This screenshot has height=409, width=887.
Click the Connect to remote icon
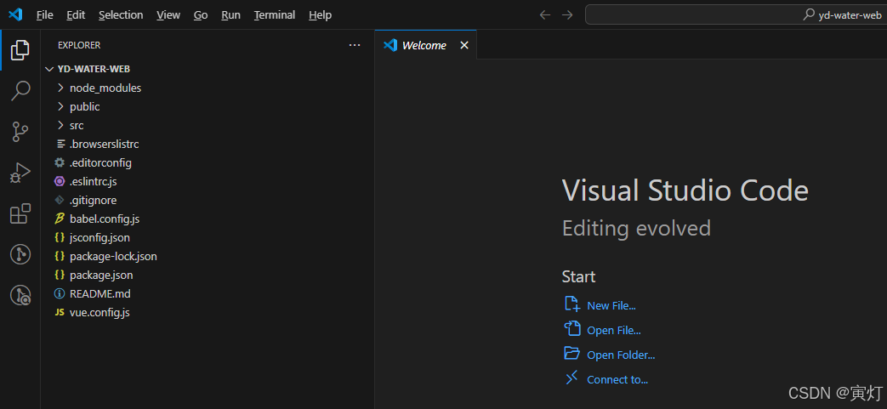pyautogui.click(x=572, y=378)
